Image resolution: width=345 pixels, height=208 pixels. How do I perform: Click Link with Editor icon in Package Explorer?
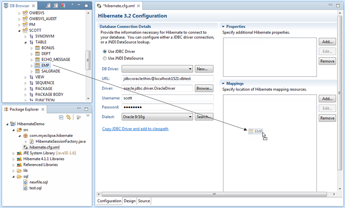point(69,117)
